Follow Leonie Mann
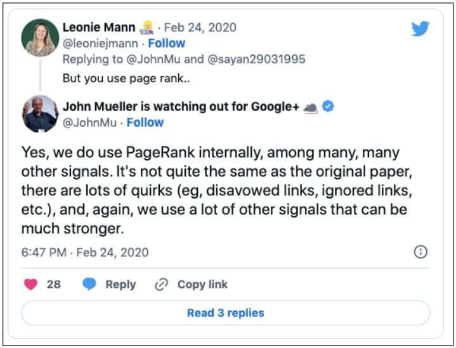 167,43
